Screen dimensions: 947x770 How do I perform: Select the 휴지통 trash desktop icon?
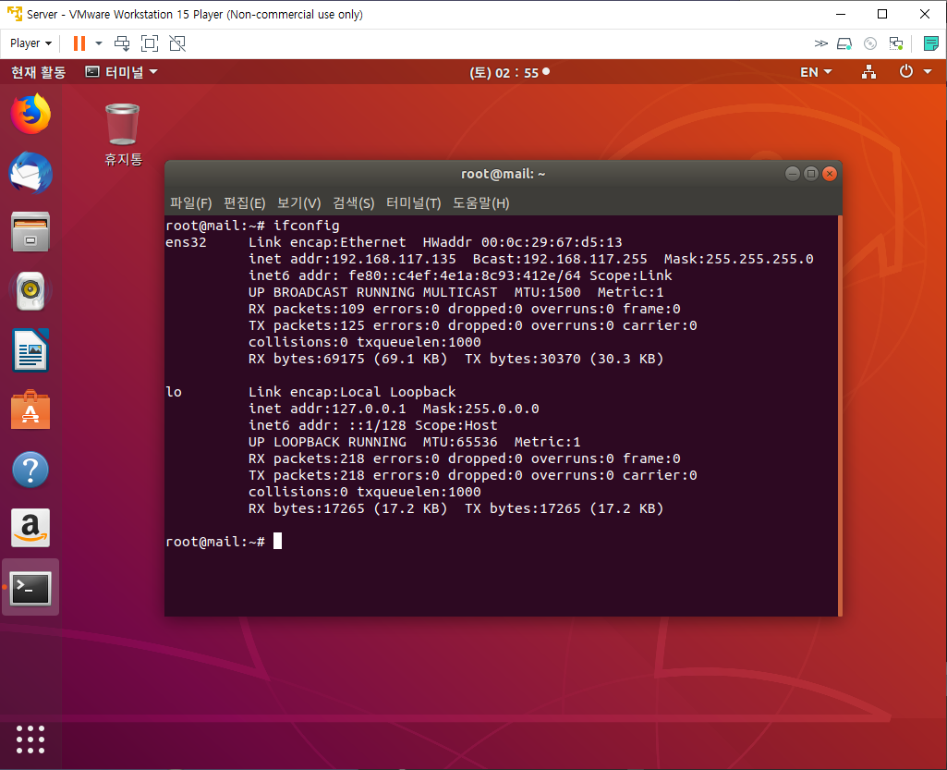click(x=123, y=134)
